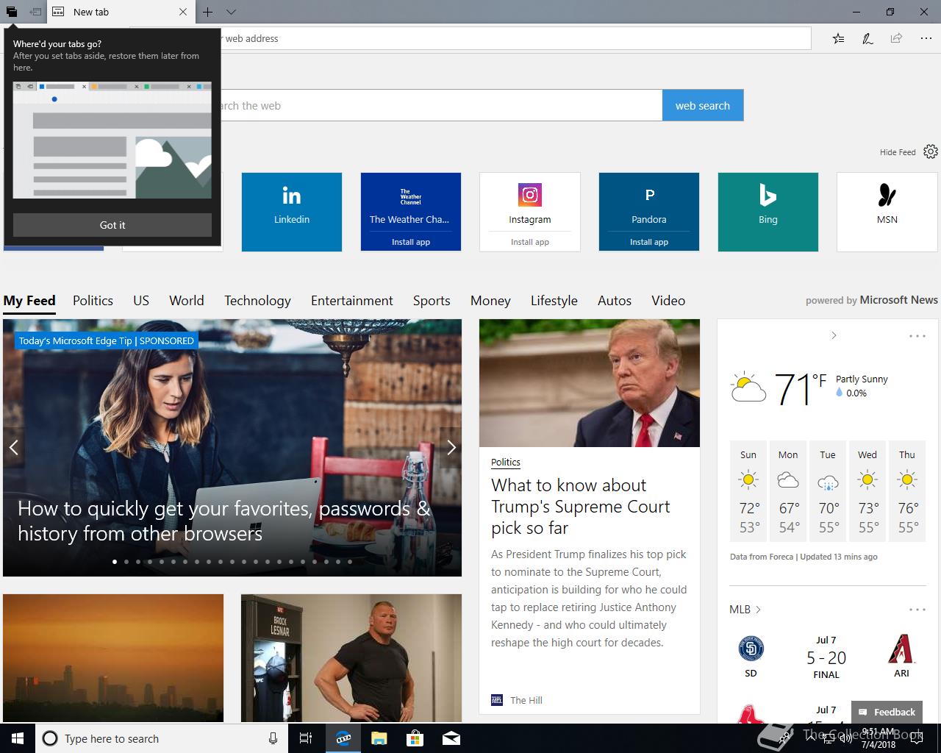Open the Brock Lesnar article thumbnail
The width and height of the screenshot is (941, 753).
point(351,658)
